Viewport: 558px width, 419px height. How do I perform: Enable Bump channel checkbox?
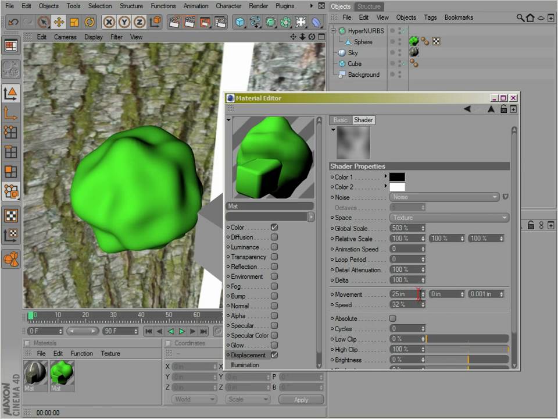pyautogui.click(x=274, y=296)
